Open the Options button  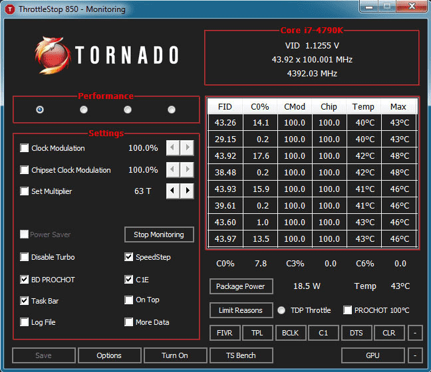109,355
